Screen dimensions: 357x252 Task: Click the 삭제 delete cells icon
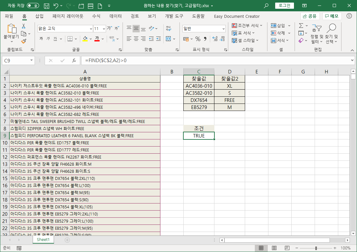coord(274,33)
